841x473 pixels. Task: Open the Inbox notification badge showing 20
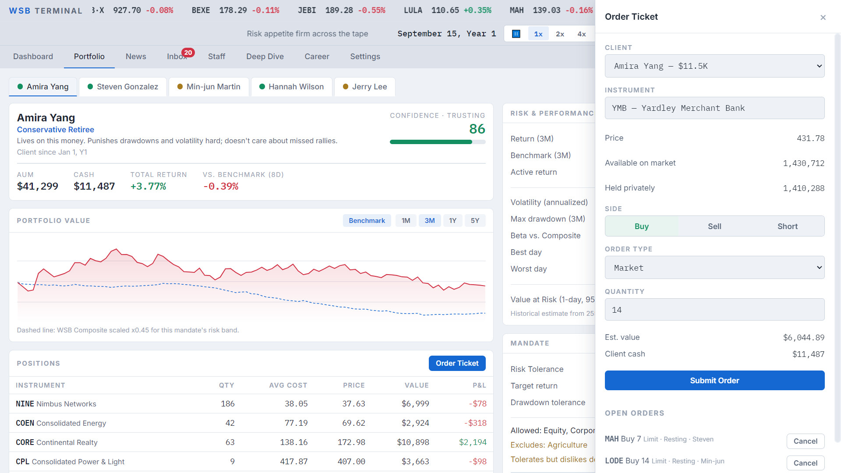point(188,53)
